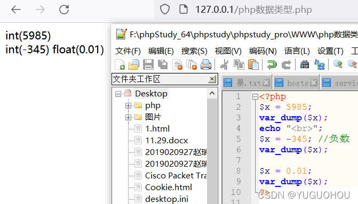The height and width of the screenshot is (204, 358).
Task: Click the Save toolbar icon
Action: pos(148,64)
